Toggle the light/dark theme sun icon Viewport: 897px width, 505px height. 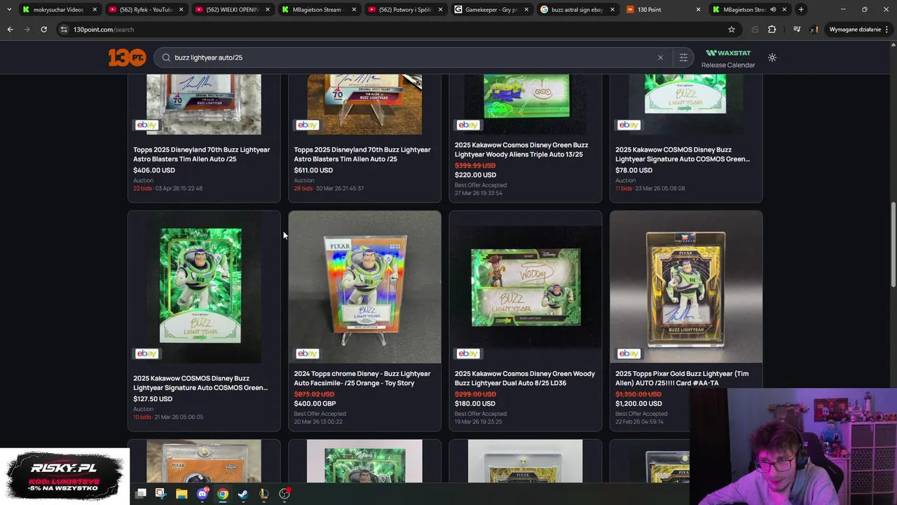[x=772, y=58]
